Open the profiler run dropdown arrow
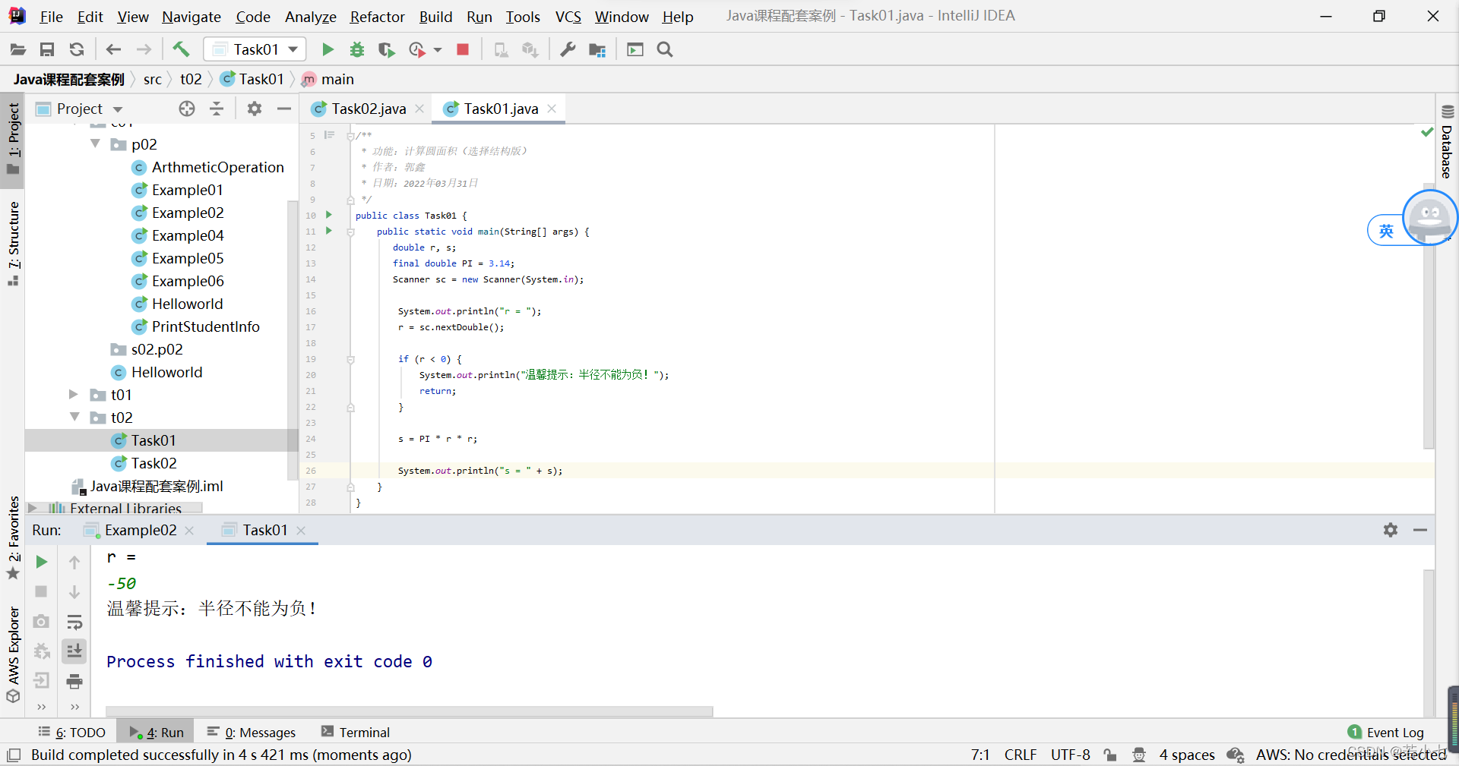 438,50
